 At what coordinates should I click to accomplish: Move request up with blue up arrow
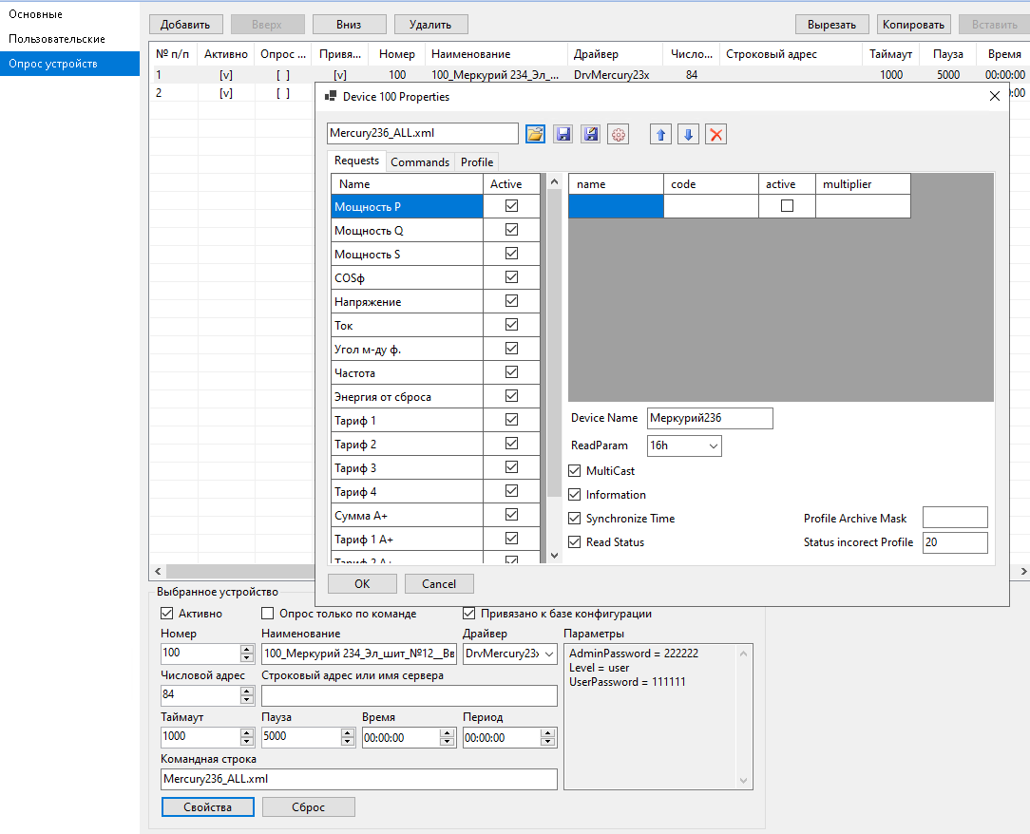[660, 134]
